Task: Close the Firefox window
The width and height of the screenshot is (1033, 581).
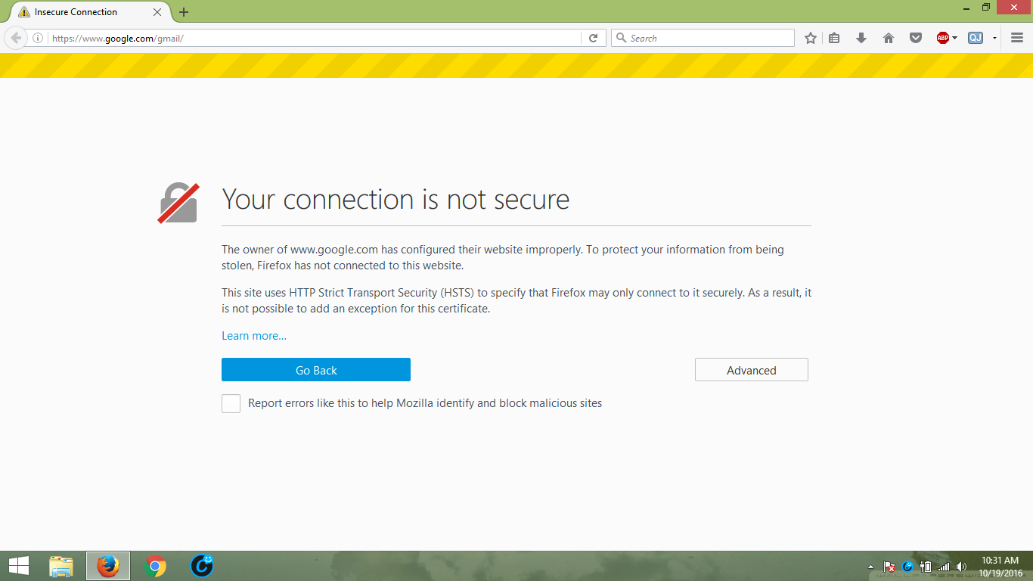Action: (1014, 7)
